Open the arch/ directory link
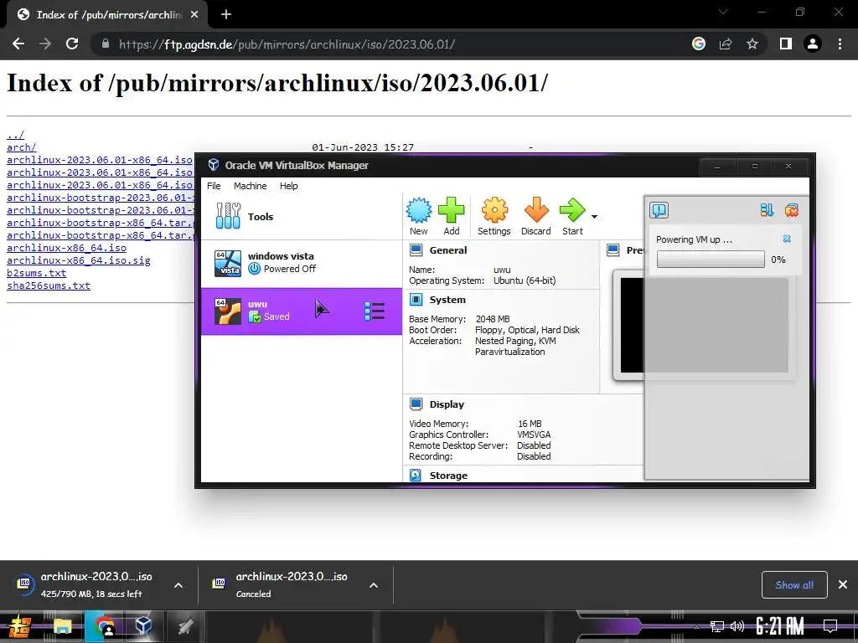This screenshot has width=858, height=643. (21, 147)
